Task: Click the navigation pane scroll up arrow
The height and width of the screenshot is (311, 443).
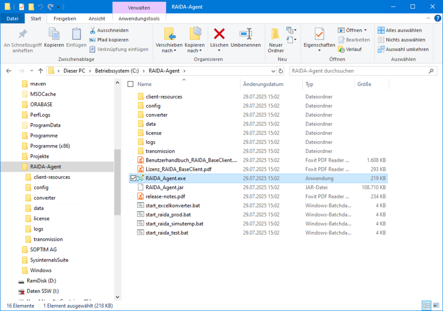Action: tap(118, 83)
